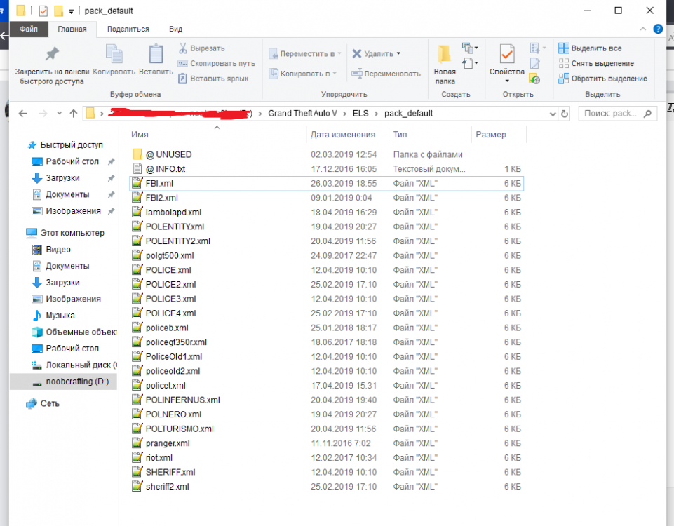Copy path with Скопировать путь
The height and width of the screenshot is (526, 674).
(217, 63)
